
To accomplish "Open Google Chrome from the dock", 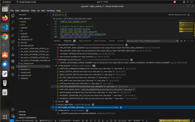I will (x=5, y=37).
